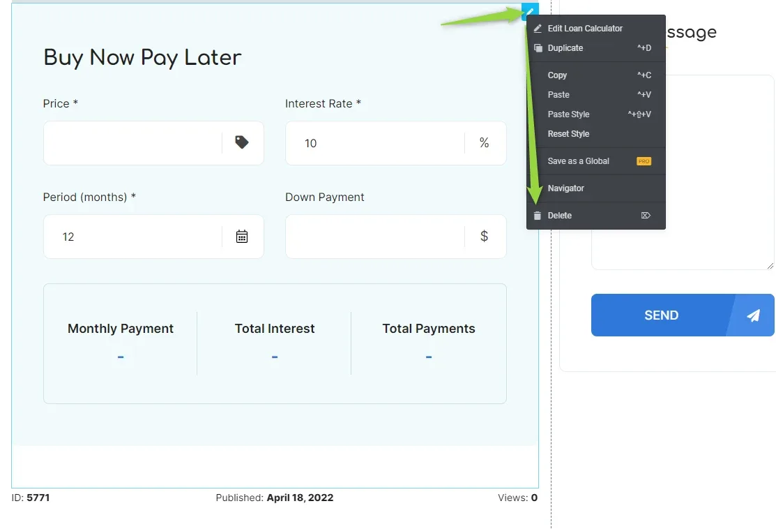Click the Published: April 18, 2022 text

275,498
